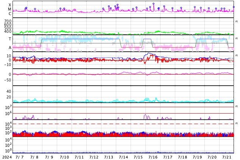Viewport: 240px width, 160px height.
Task: Click the T sector axis label
Action: coord(10,39)
